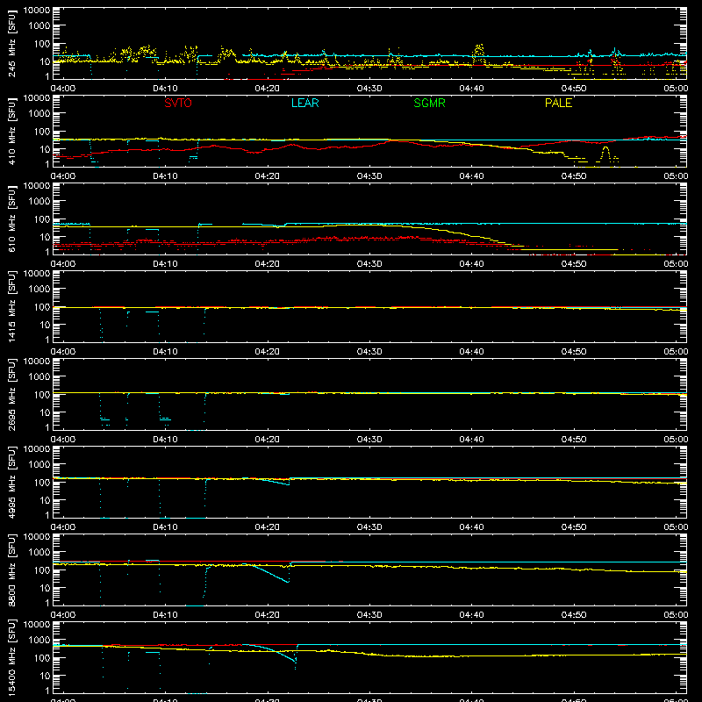Click the 04:20 tick label under 410 MHz panel
This screenshot has width=702, height=702.
tap(267, 176)
